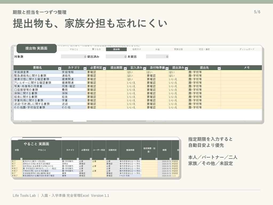Open the やること column header filter arrow
Viewport: 273px width, 205px height.
[61, 159]
